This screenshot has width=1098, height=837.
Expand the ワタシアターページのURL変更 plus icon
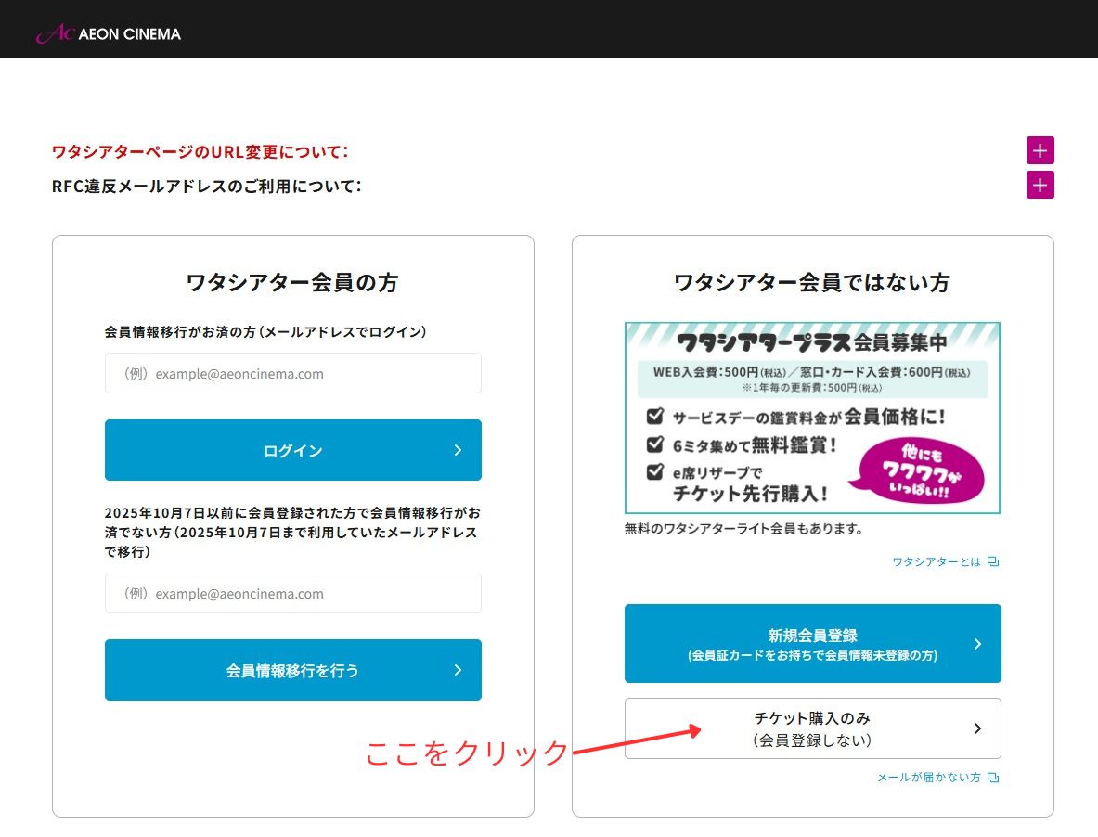1040,150
